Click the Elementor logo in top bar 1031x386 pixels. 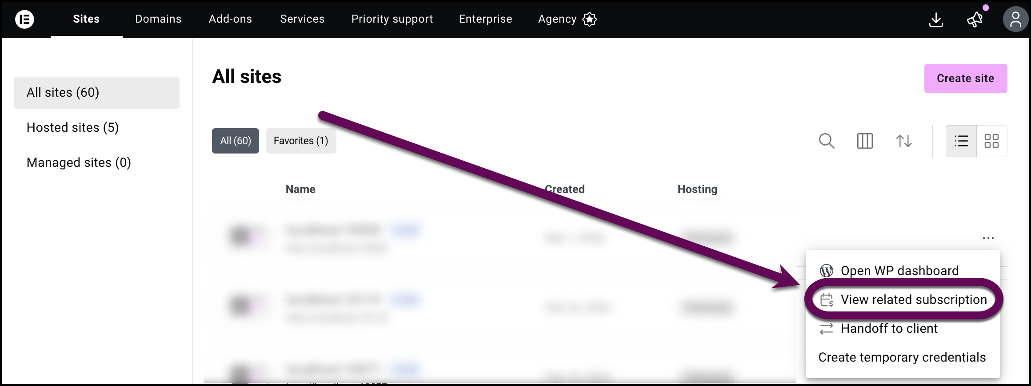(x=24, y=20)
